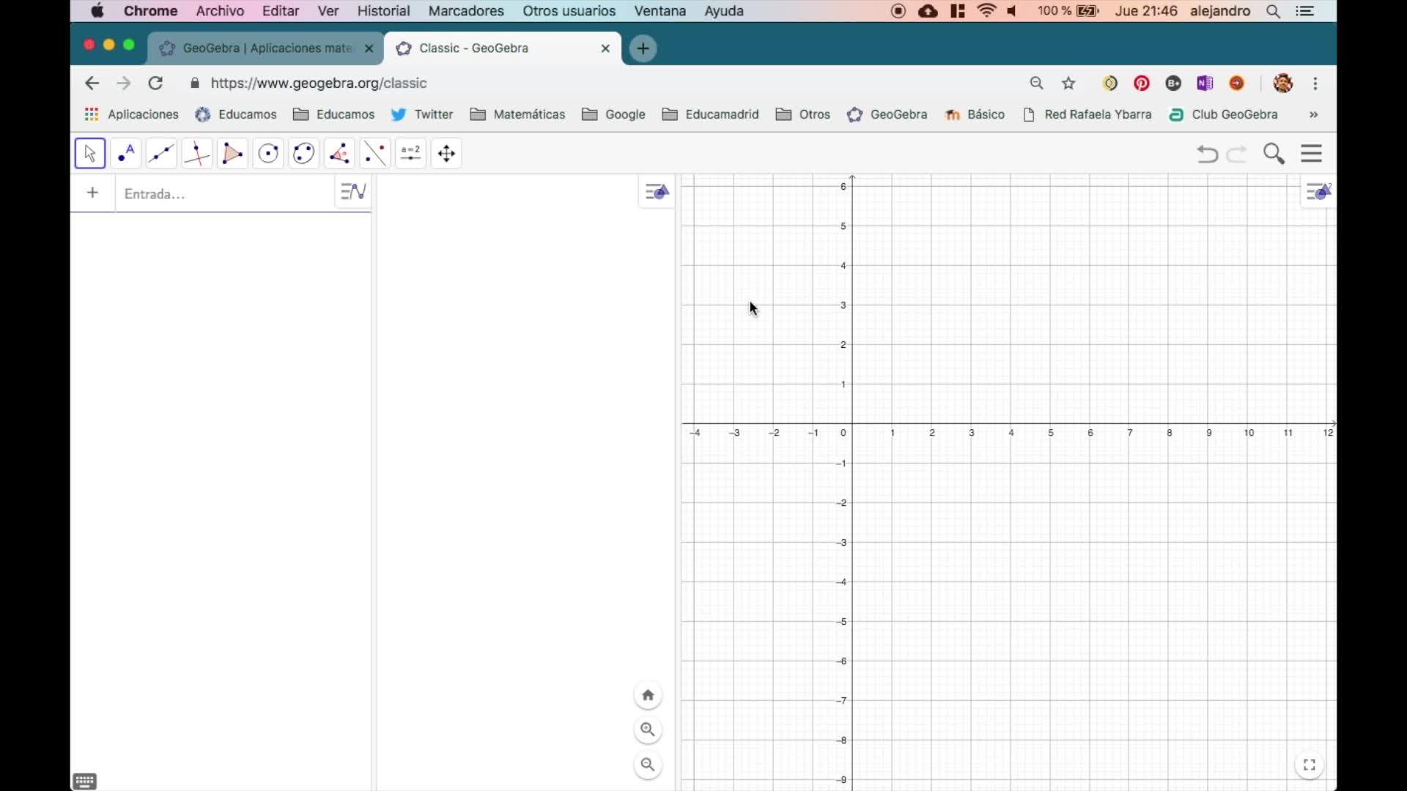The height and width of the screenshot is (791, 1407).
Task: Toggle the Graphics view style bar
Action: 657,192
